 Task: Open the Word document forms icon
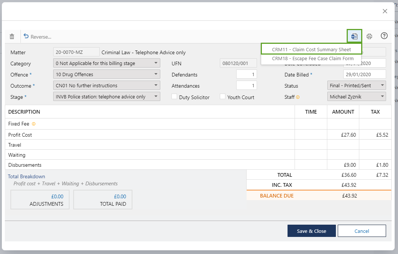click(354, 36)
